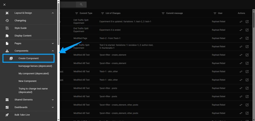Compare the 'Experiment A is ended' commit
The image size is (255, 121).
point(241,30)
